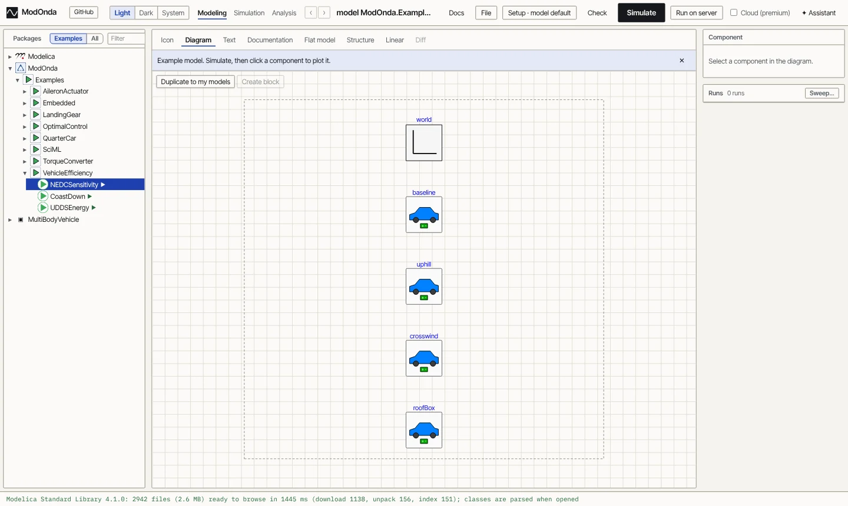The height and width of the screenshot is (506, 848).
Task: Select the baseline car component
Action: tap(424, 215)
